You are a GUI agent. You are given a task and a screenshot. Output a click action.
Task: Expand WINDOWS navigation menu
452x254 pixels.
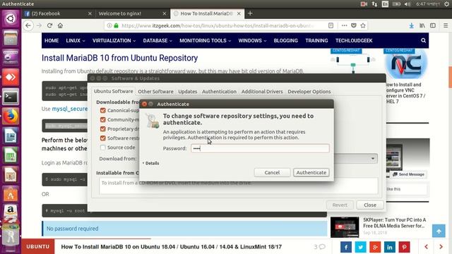pyautogui.click(x=252, y=41)
